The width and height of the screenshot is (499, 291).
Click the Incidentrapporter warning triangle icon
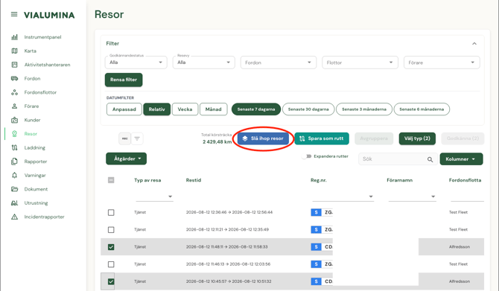pos(14,217)
